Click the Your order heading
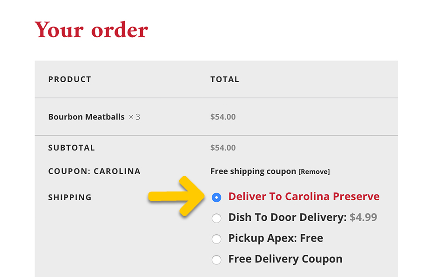Screen dimensions: 432x277 tap(91, 30)
